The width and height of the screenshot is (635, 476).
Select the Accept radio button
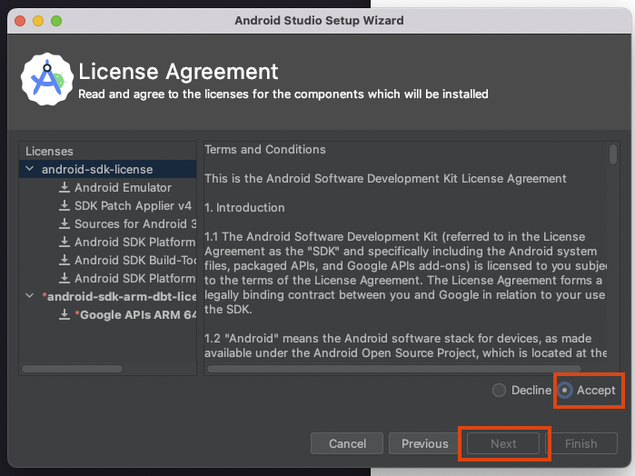tap(564, 390)
